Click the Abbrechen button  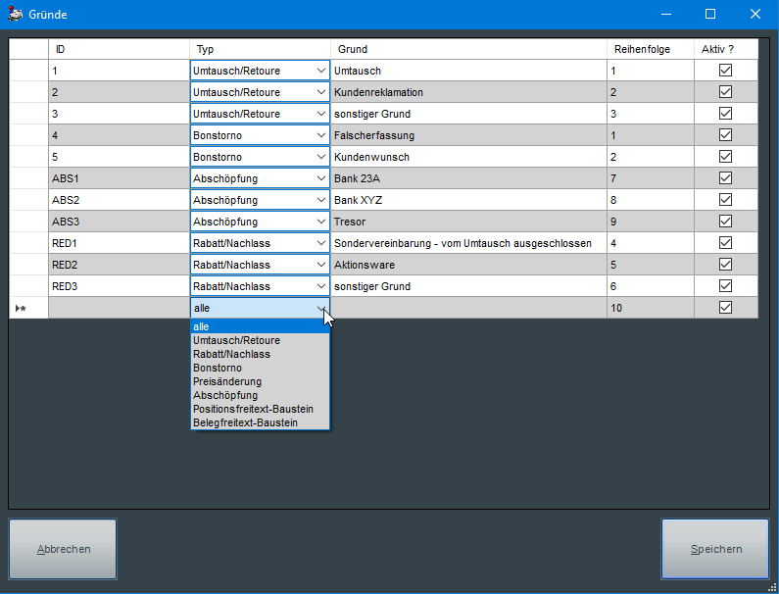tap(63, 549)
